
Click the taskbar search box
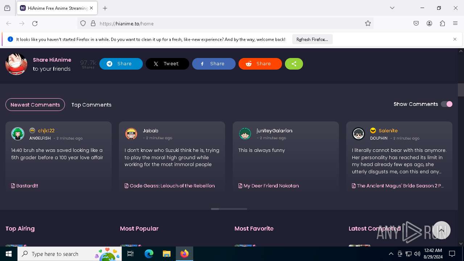[x=70, y=254]
